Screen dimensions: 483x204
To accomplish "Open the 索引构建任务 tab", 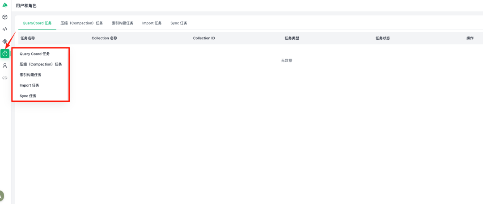I will [x=123, y=23].
